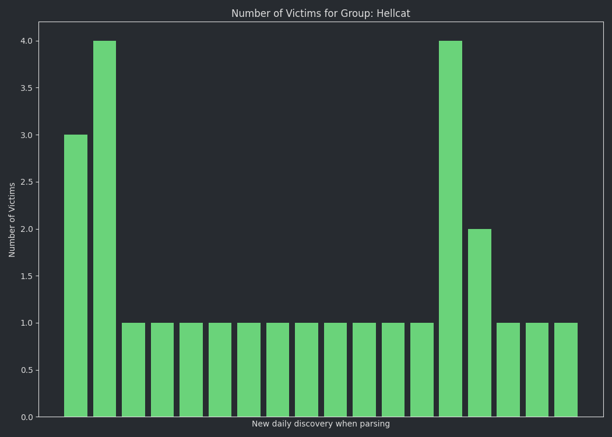Click the chart title "Number of Victims for Group: Hellcat"
612x437 pixels.
(321, 13)
